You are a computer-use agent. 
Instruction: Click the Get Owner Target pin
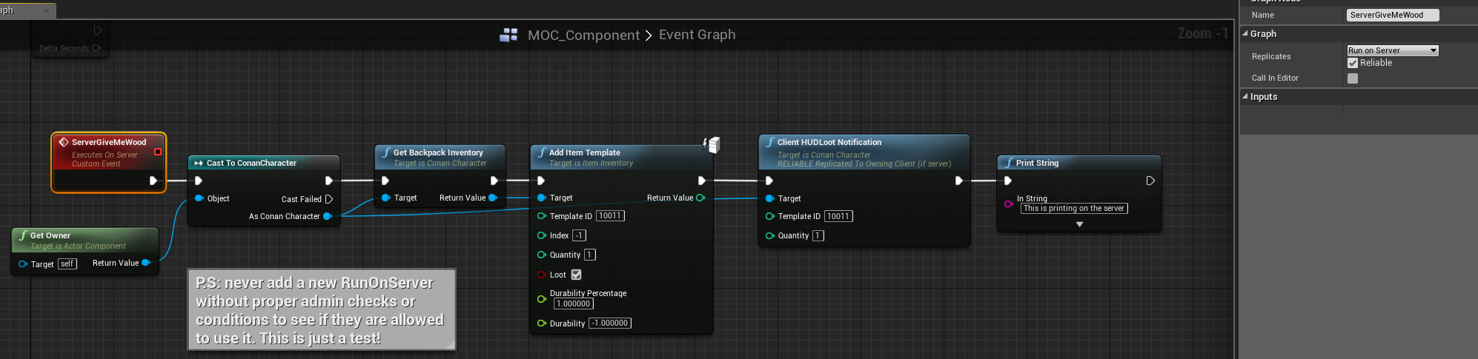click(23, 264)
